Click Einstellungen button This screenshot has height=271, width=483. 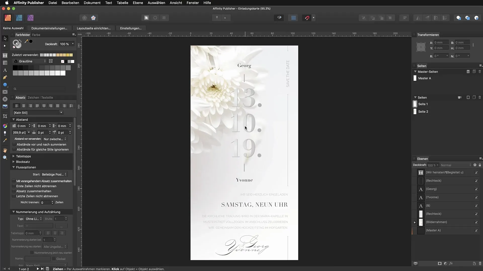[131, 28]
